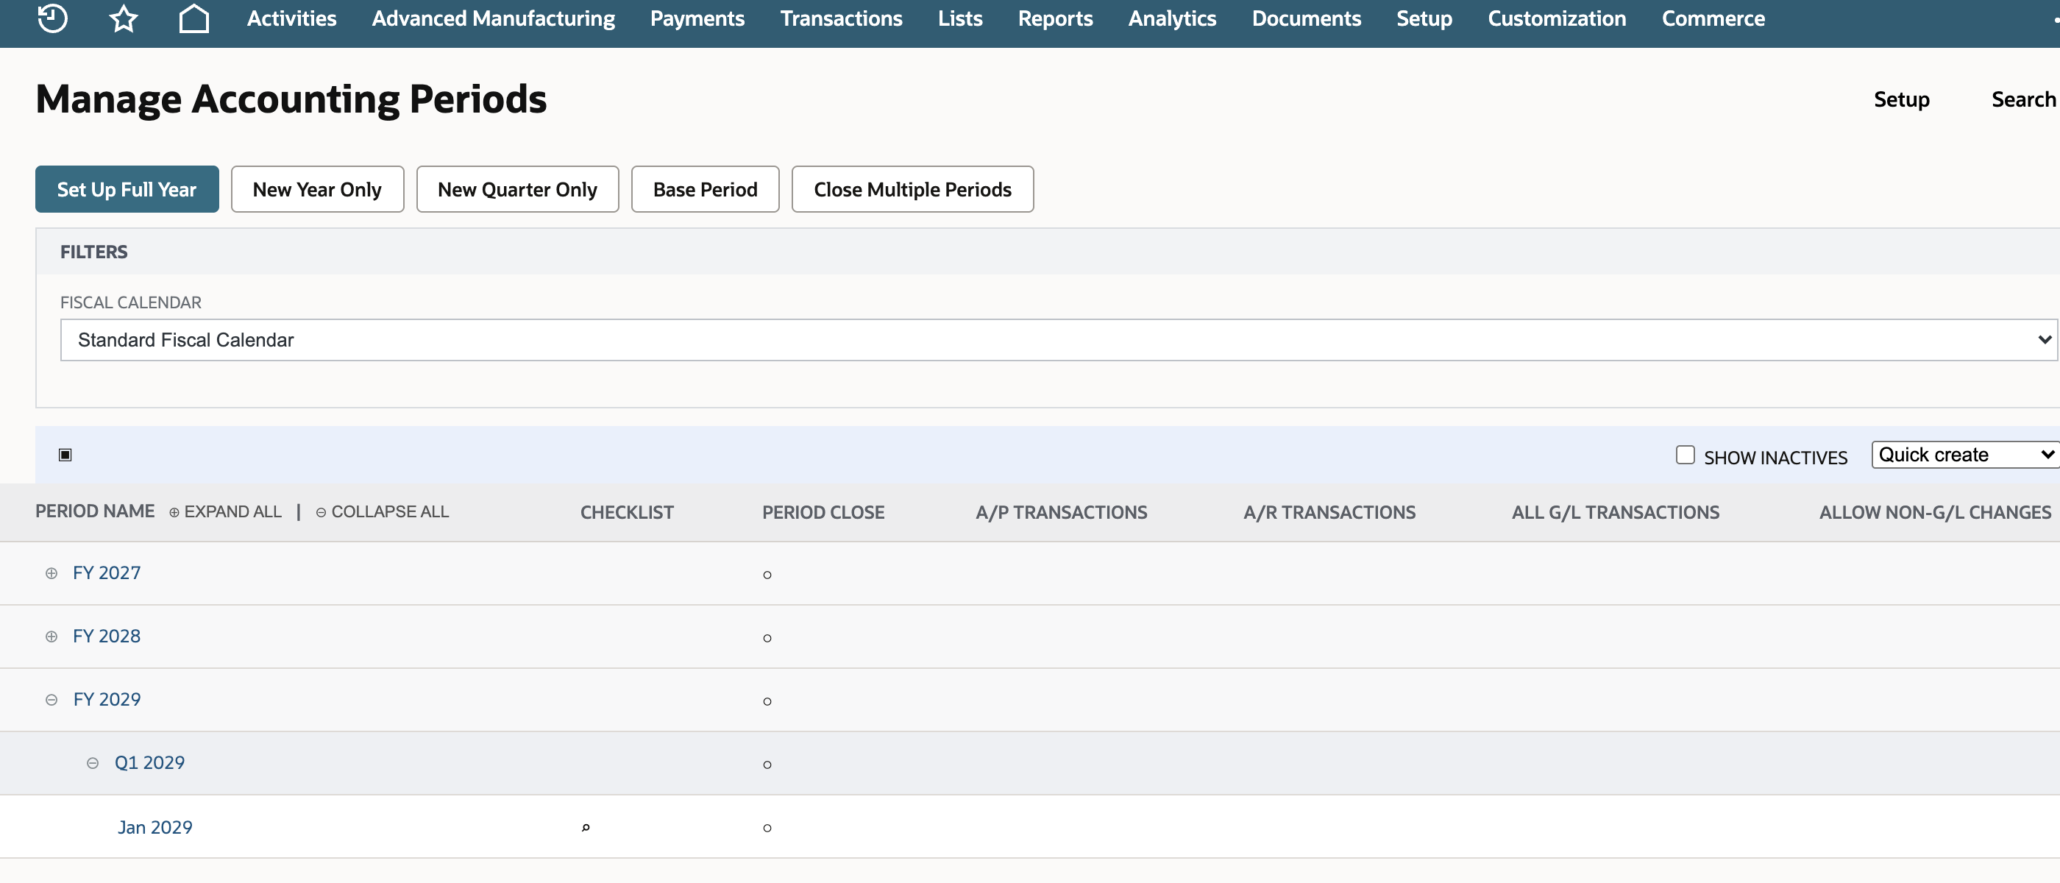The width and height of the screenshot is (2060, 883).
Task: Click the Close Multiple Periods button
Action: click(x=912, y=190)
